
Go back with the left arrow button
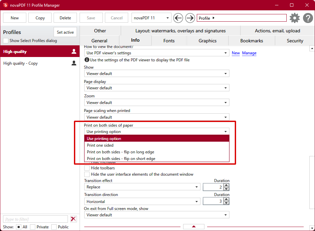(178, 18)
